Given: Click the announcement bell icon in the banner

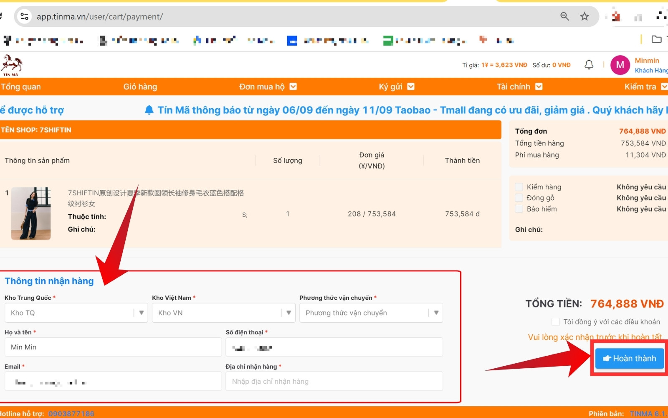Looking at the screenshot, I should (149, 110).
